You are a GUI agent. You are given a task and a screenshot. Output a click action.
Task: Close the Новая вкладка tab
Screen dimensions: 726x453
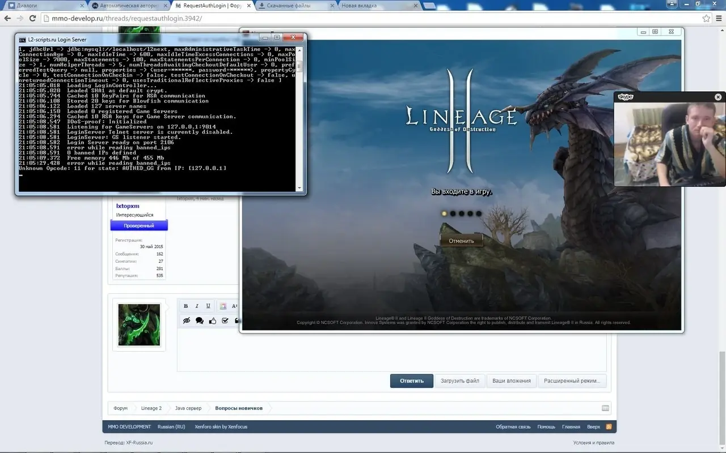pos(415,6)
